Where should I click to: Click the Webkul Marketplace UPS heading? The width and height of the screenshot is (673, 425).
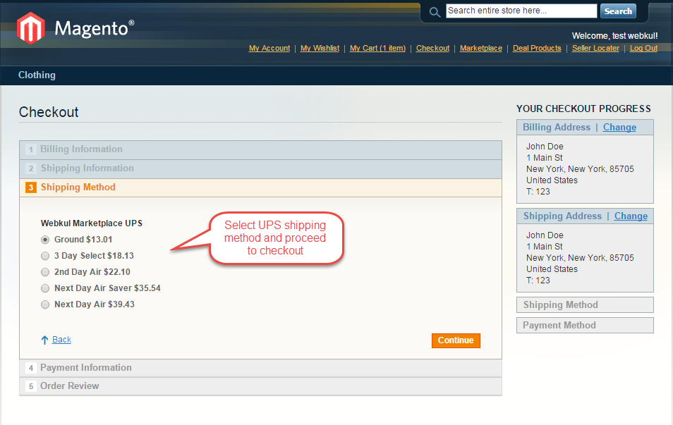coord(92,223)
